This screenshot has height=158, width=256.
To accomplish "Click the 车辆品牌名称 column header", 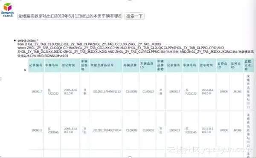I will (160, 65).
